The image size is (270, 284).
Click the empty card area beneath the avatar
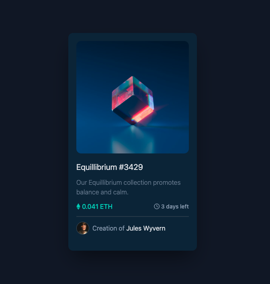point(133,242)
